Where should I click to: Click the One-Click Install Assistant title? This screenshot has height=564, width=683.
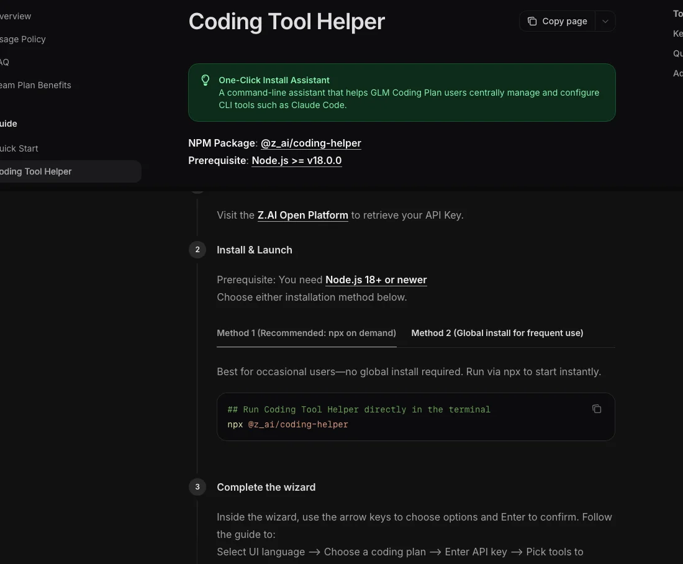point(274,80)
